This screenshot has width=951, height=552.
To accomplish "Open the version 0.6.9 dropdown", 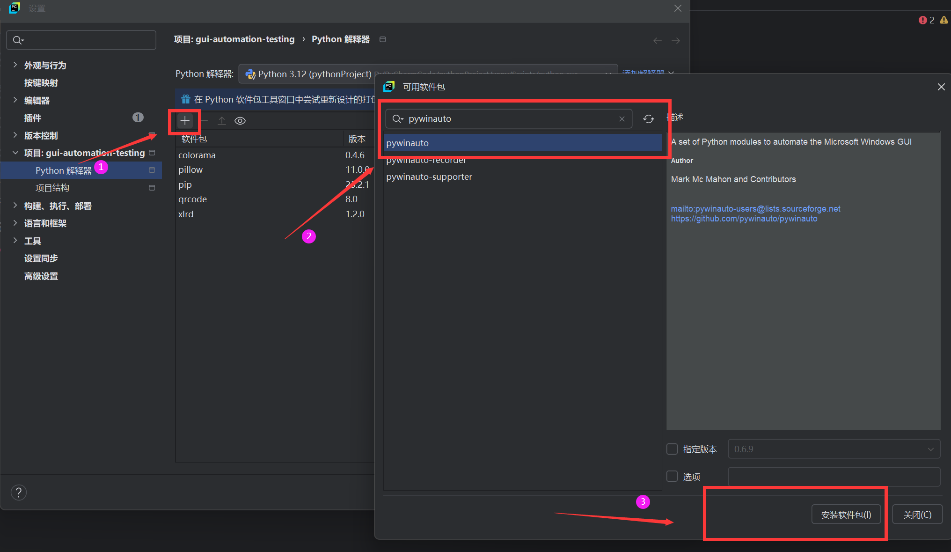I will (834, 449).
